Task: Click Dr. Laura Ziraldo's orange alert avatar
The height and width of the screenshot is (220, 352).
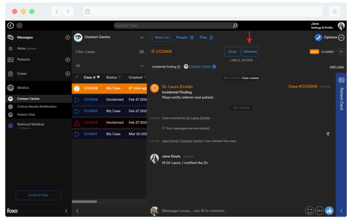Action: tap(155, 88)
